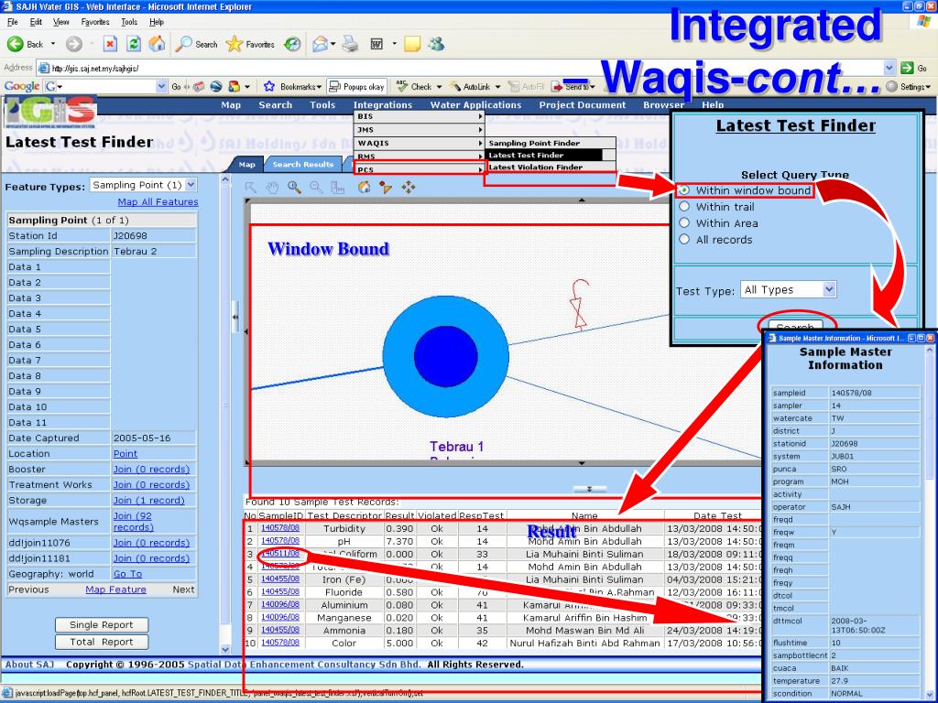
Task: Collapse the left panel with splitter arrow
Action: (x=235, y=318)
